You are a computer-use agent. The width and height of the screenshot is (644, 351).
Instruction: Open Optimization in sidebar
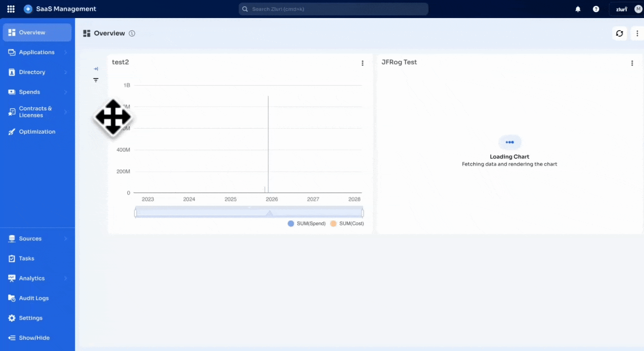click(37, 132)
